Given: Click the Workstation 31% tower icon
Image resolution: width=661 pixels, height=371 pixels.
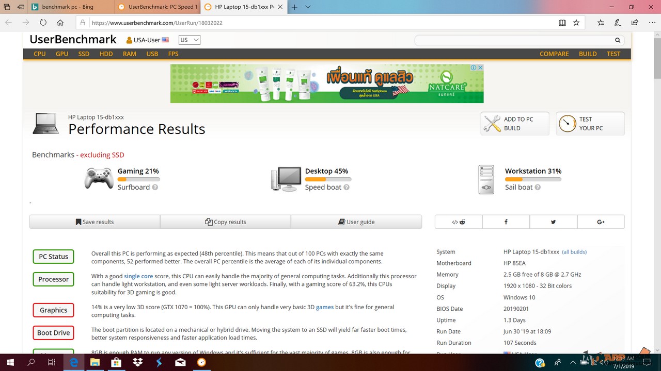Looking at the screenshot, I should click(486, 179).
